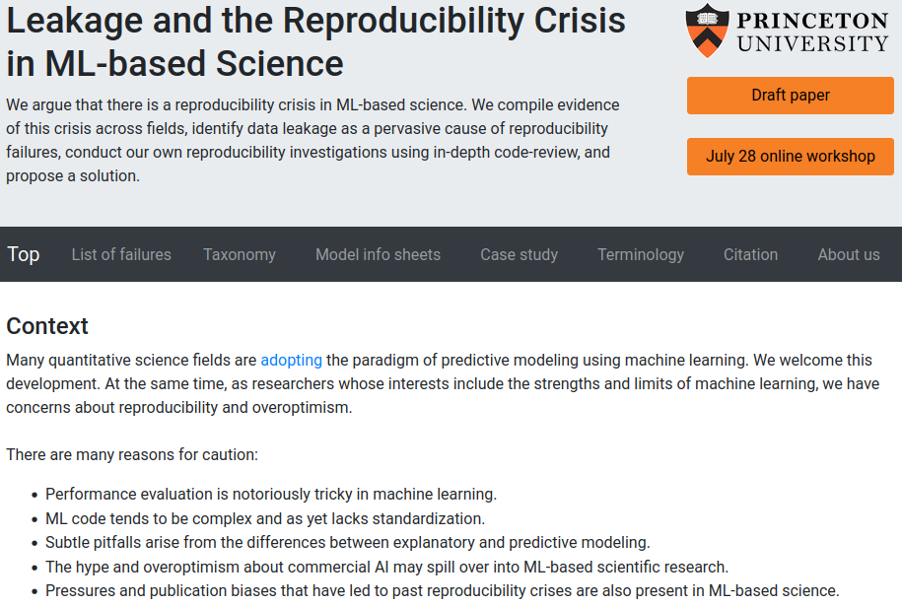Viewport: 902px width, 606px height.
Task: Follow the "adopting" hyperlink
Action: click(292, 361)
